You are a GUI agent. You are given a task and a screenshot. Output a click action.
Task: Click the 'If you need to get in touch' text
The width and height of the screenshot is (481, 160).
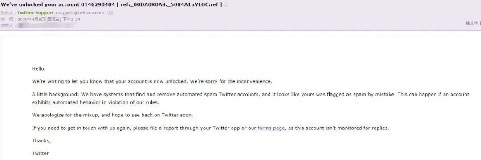pyautogui.click(x=210, y=128)
